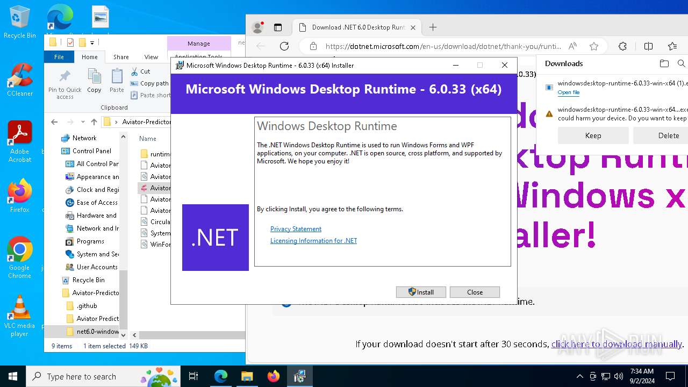Click the Properties quick access icon

pos(70,43)
